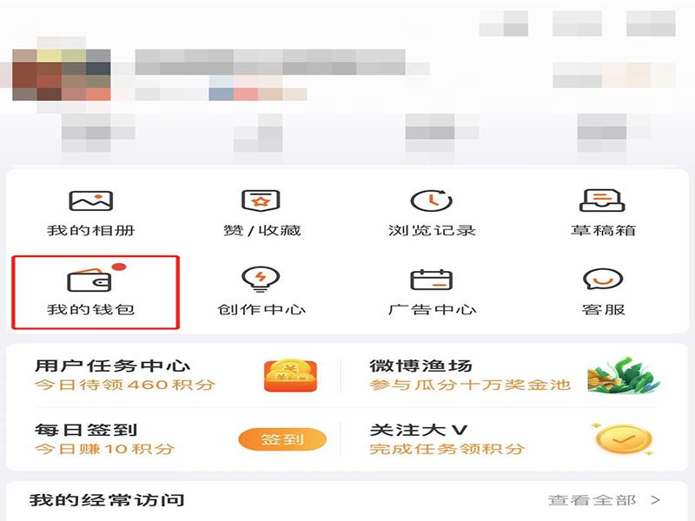695x521 pixels.
Task: Open 草稿箱 drafts box icon
Action: tap(602, 201)
